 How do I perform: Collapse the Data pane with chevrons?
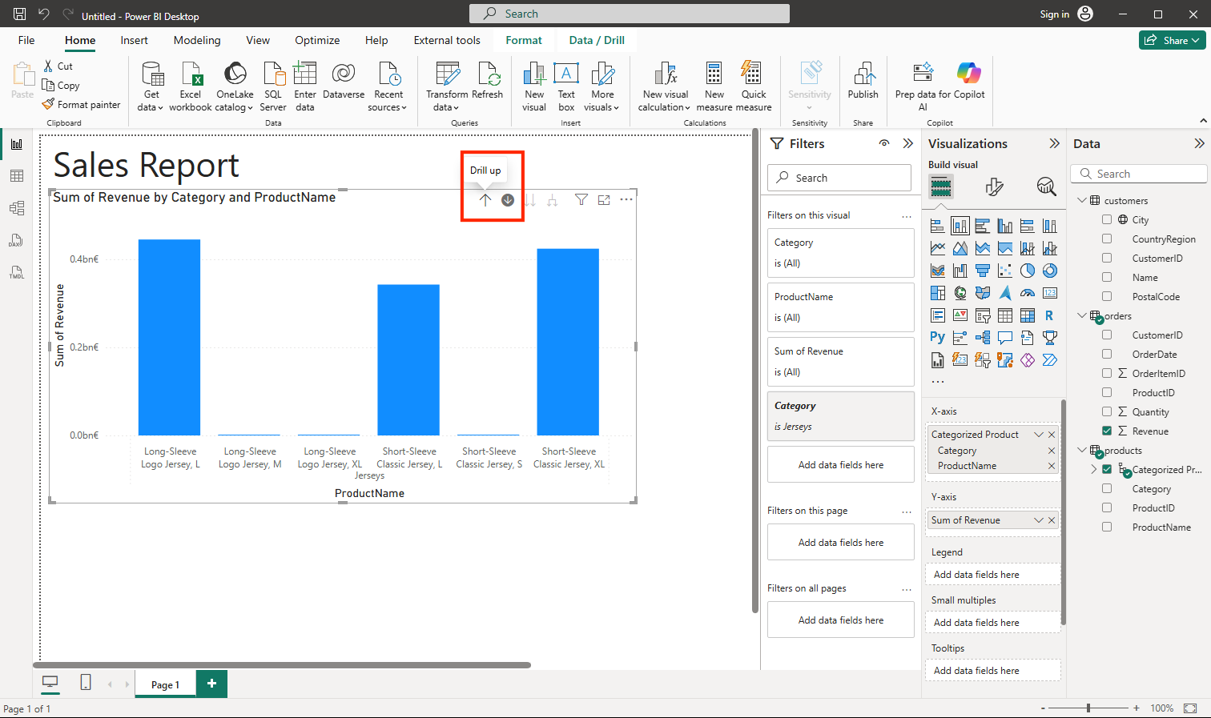pyautogui.click(x=1199, y=143)
